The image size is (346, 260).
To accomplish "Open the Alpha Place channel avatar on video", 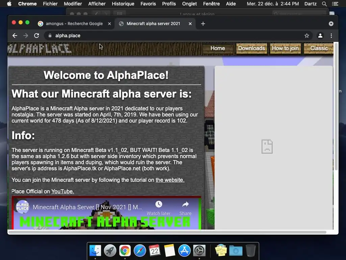I will click(23, 207).
